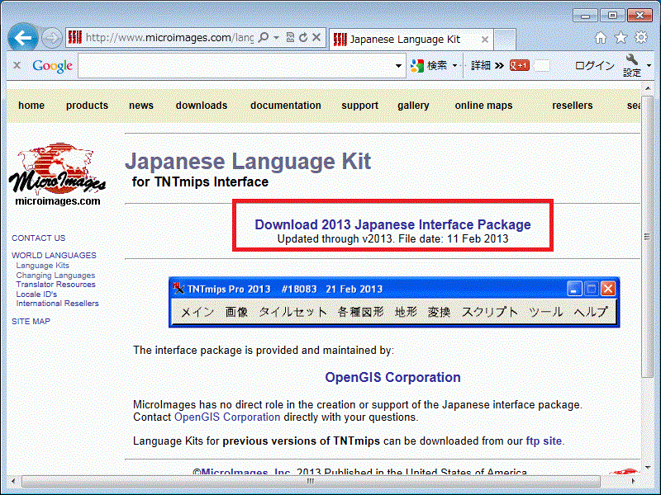This screenshot has width=661, height=495.
Task: Open the home navigation item
Action: (31, 106)
